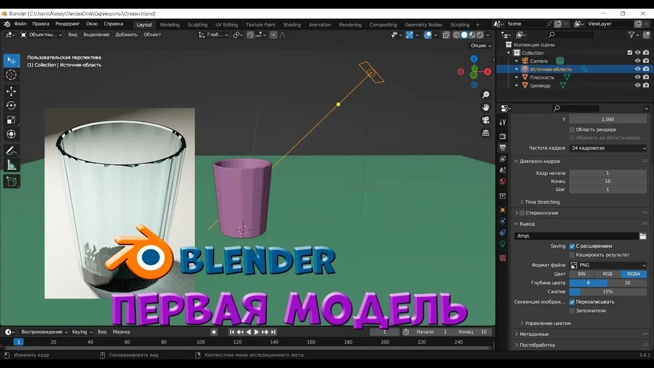Viewport: 654px width, 368px height.
Task: Open Формат файла PNG dropdown
Action: click(608, 265)
